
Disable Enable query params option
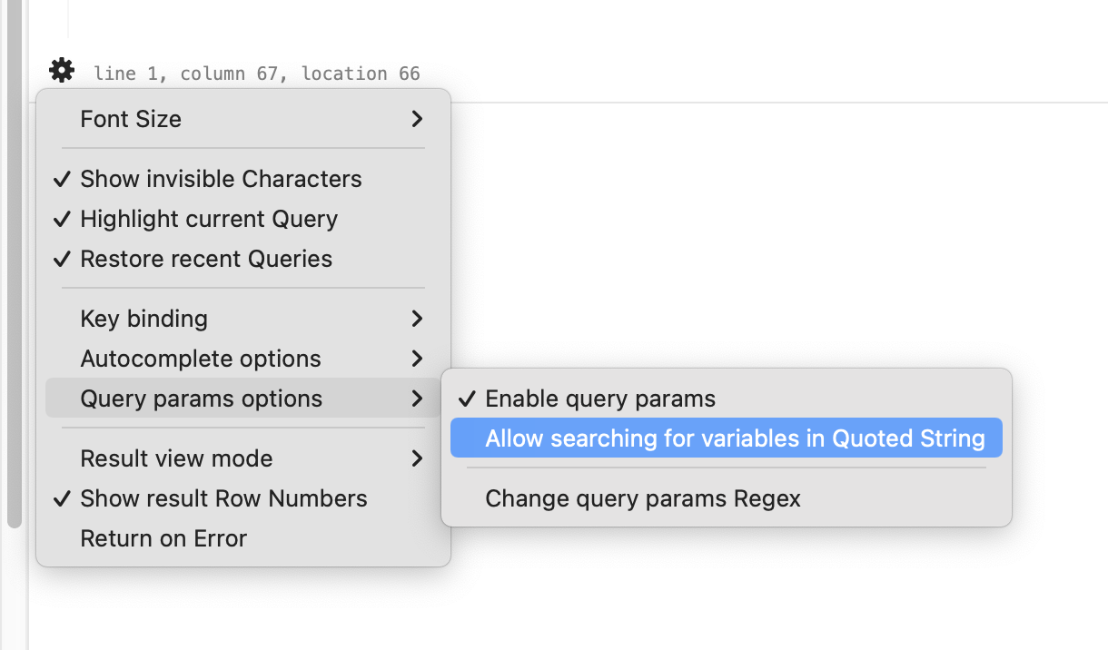[x=601, y=398]
